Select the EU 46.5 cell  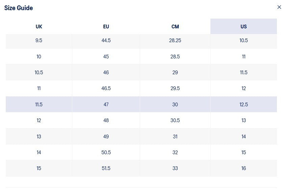pyautogui.click(x=106, y=88)
